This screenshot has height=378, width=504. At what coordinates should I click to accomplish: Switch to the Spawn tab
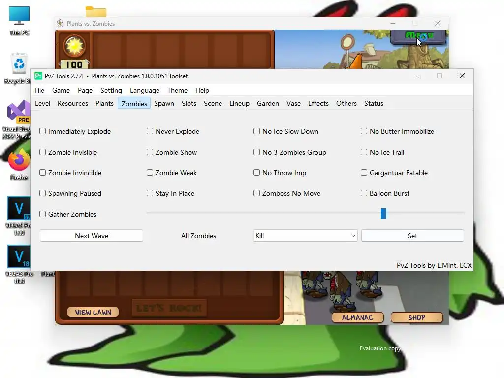164,103
